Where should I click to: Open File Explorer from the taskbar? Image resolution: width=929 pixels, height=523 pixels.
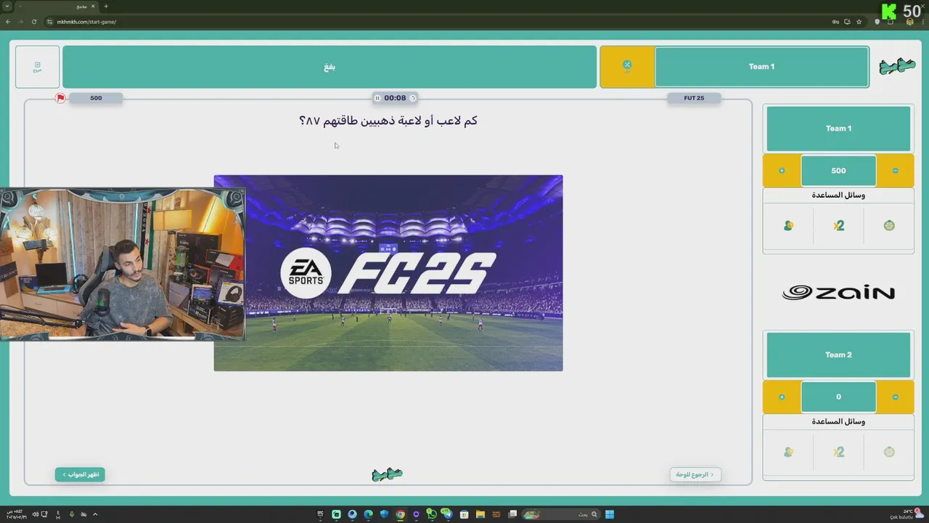480,514
